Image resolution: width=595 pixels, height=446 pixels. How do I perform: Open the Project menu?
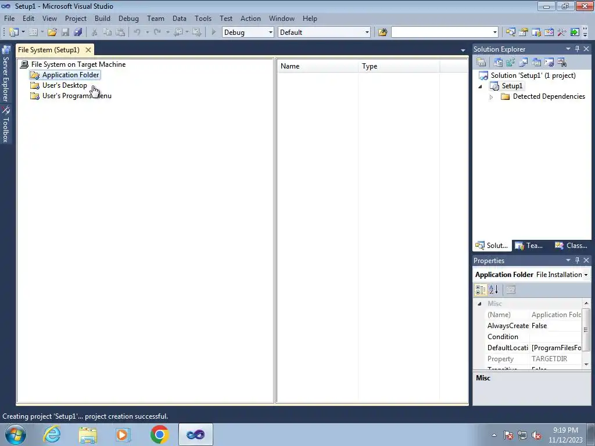[76, 18]
